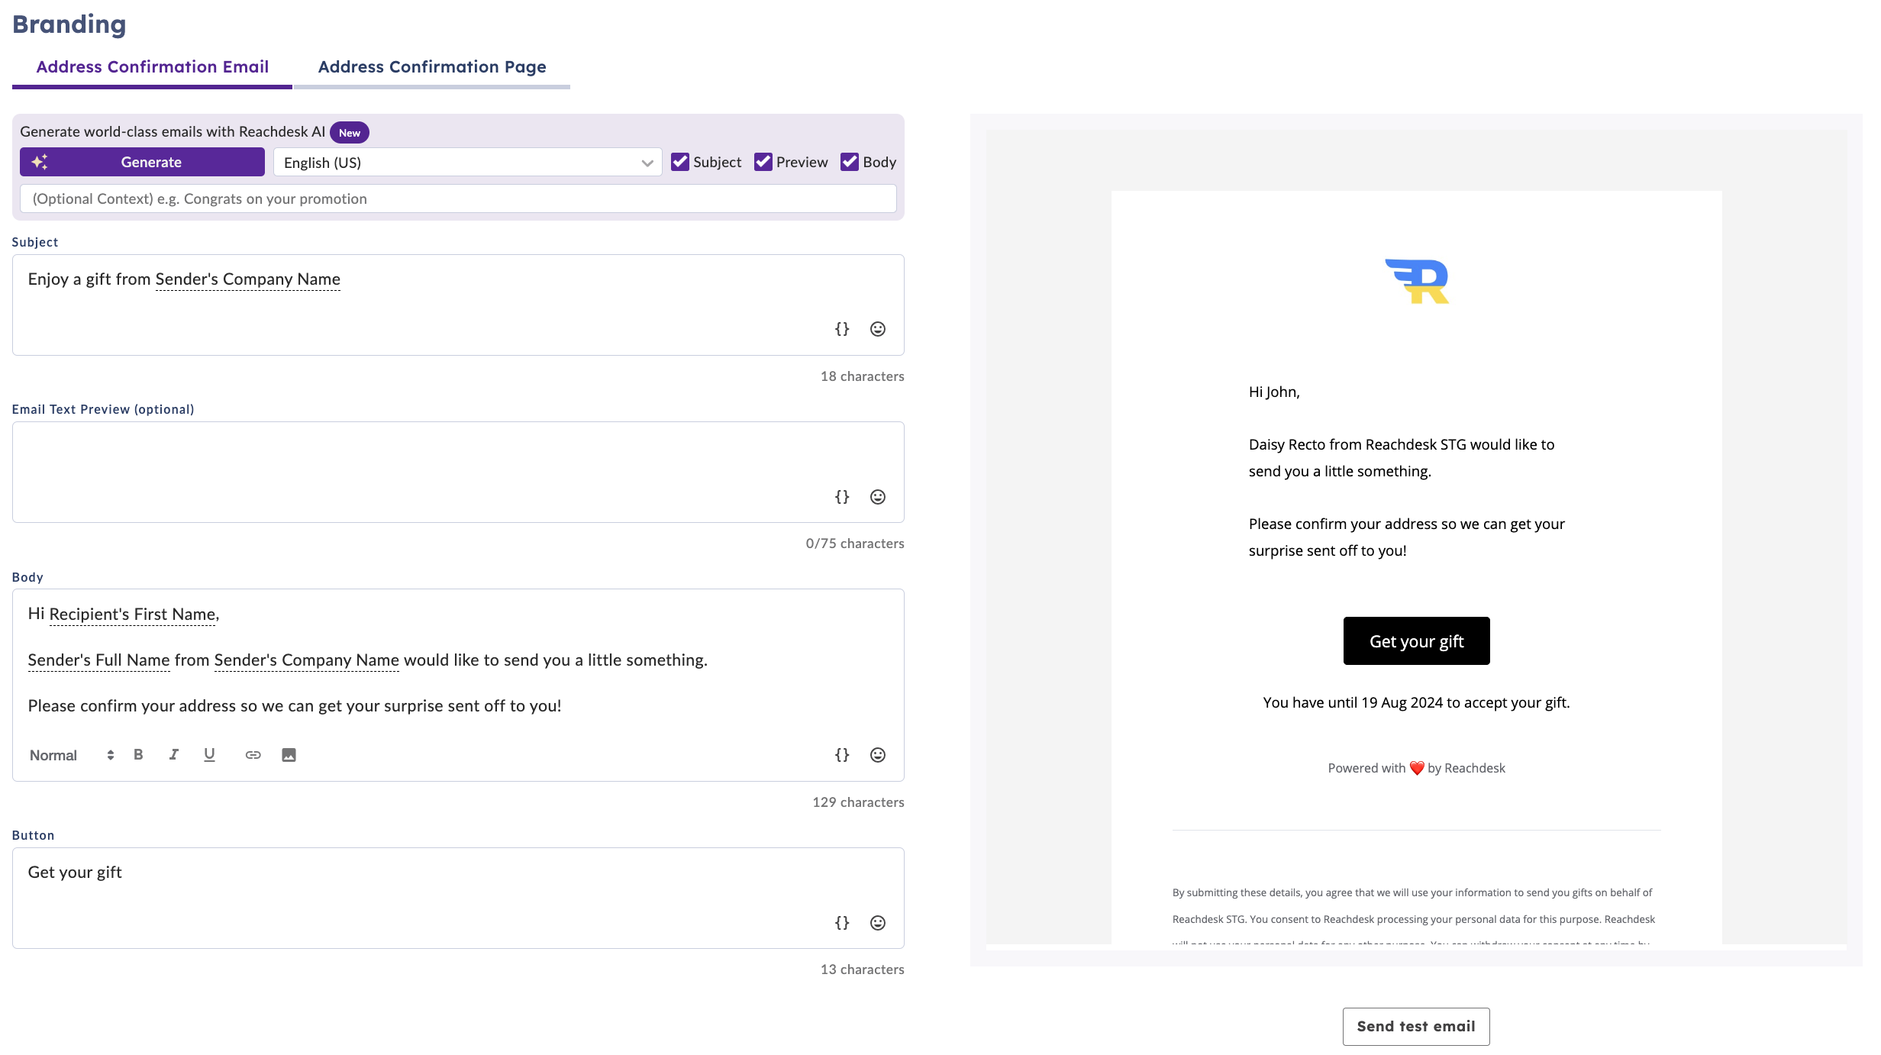Insert merge tag in Body editor

842,755
